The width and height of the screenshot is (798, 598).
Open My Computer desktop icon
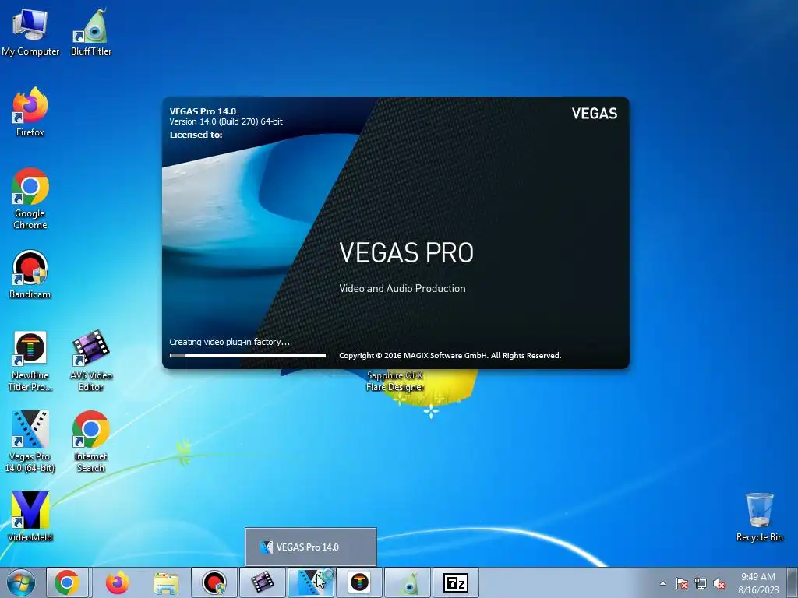point(30,31)
